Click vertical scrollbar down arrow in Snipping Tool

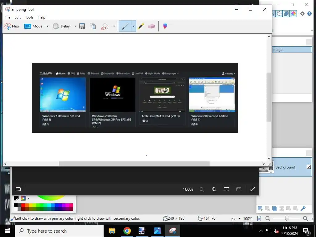pyautogui.click(x=269, y=158)
